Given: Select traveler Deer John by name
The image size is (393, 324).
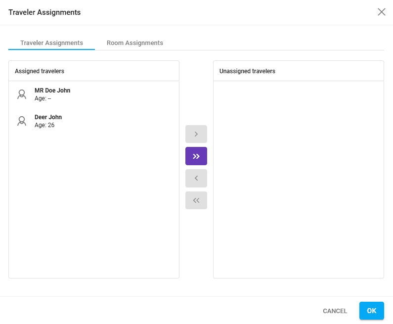Looking at the screenshot, I should 48,117.
